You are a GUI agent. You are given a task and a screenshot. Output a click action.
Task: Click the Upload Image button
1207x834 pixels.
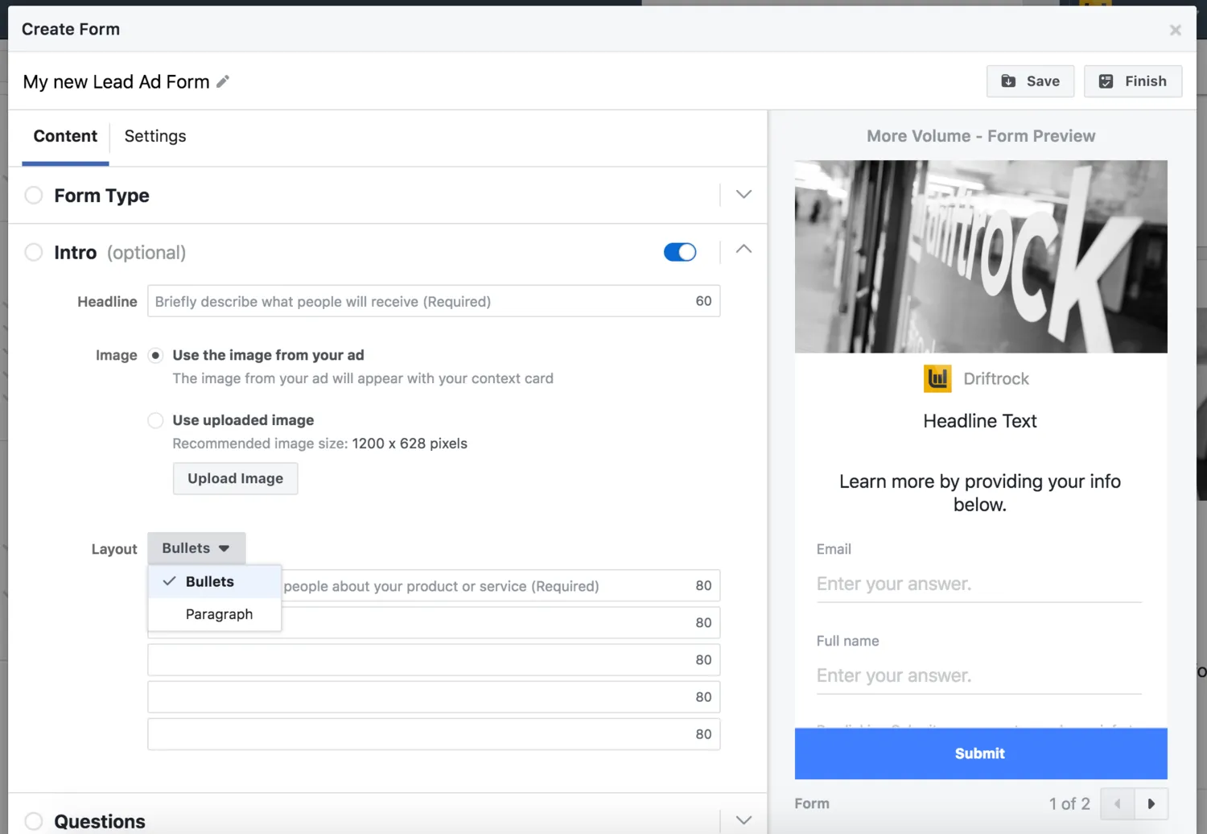[x=235, y=478]
